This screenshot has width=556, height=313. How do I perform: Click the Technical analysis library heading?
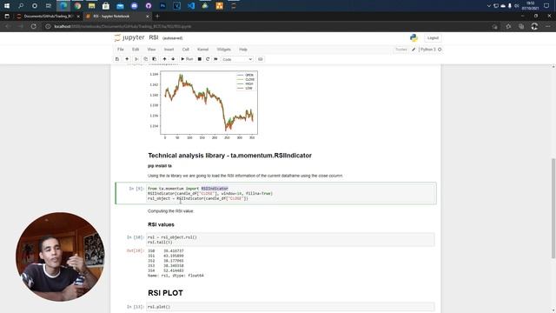(229, 156)
